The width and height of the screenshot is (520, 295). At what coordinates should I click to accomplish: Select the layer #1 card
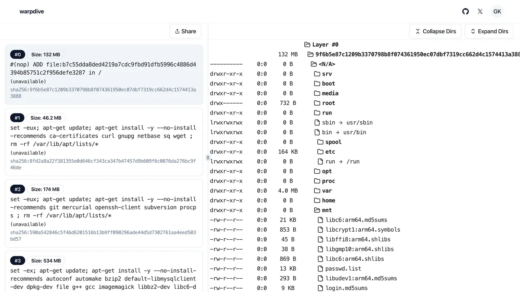(104, 142)
